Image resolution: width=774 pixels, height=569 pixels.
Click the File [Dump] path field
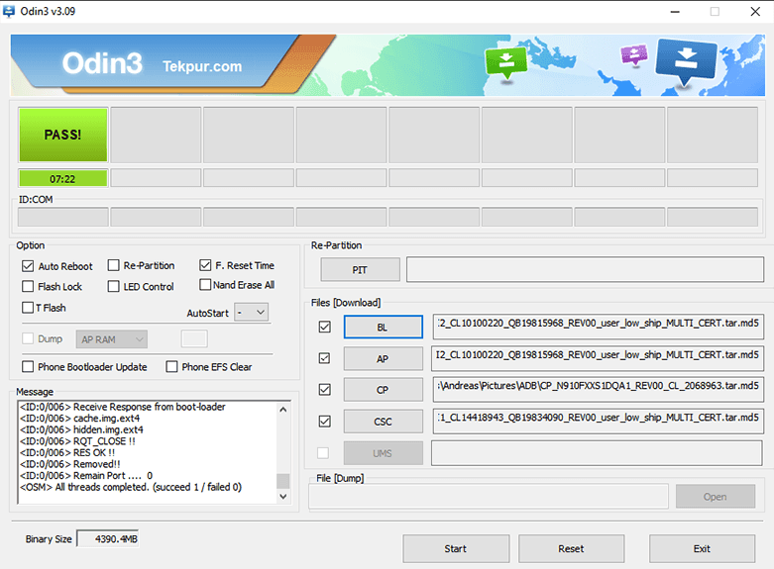[x=489, y=497]
